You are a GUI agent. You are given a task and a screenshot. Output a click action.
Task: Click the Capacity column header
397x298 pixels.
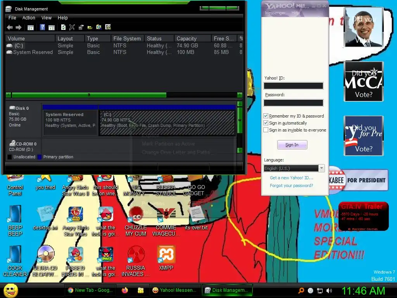[x=192, y=38]
